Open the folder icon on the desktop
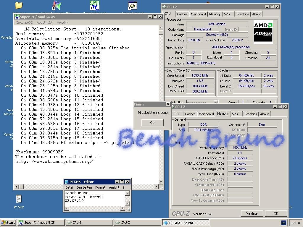Image resolution: width=303 pixels, height=227 pixels. point(19,5)
